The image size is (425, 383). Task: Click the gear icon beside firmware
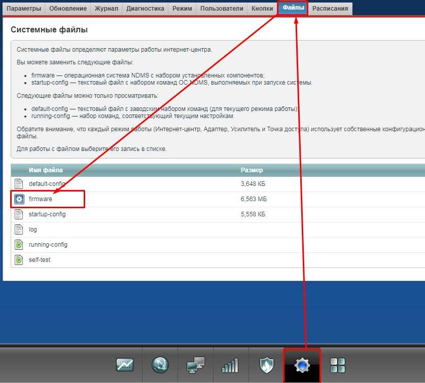(x=19, y=199)
